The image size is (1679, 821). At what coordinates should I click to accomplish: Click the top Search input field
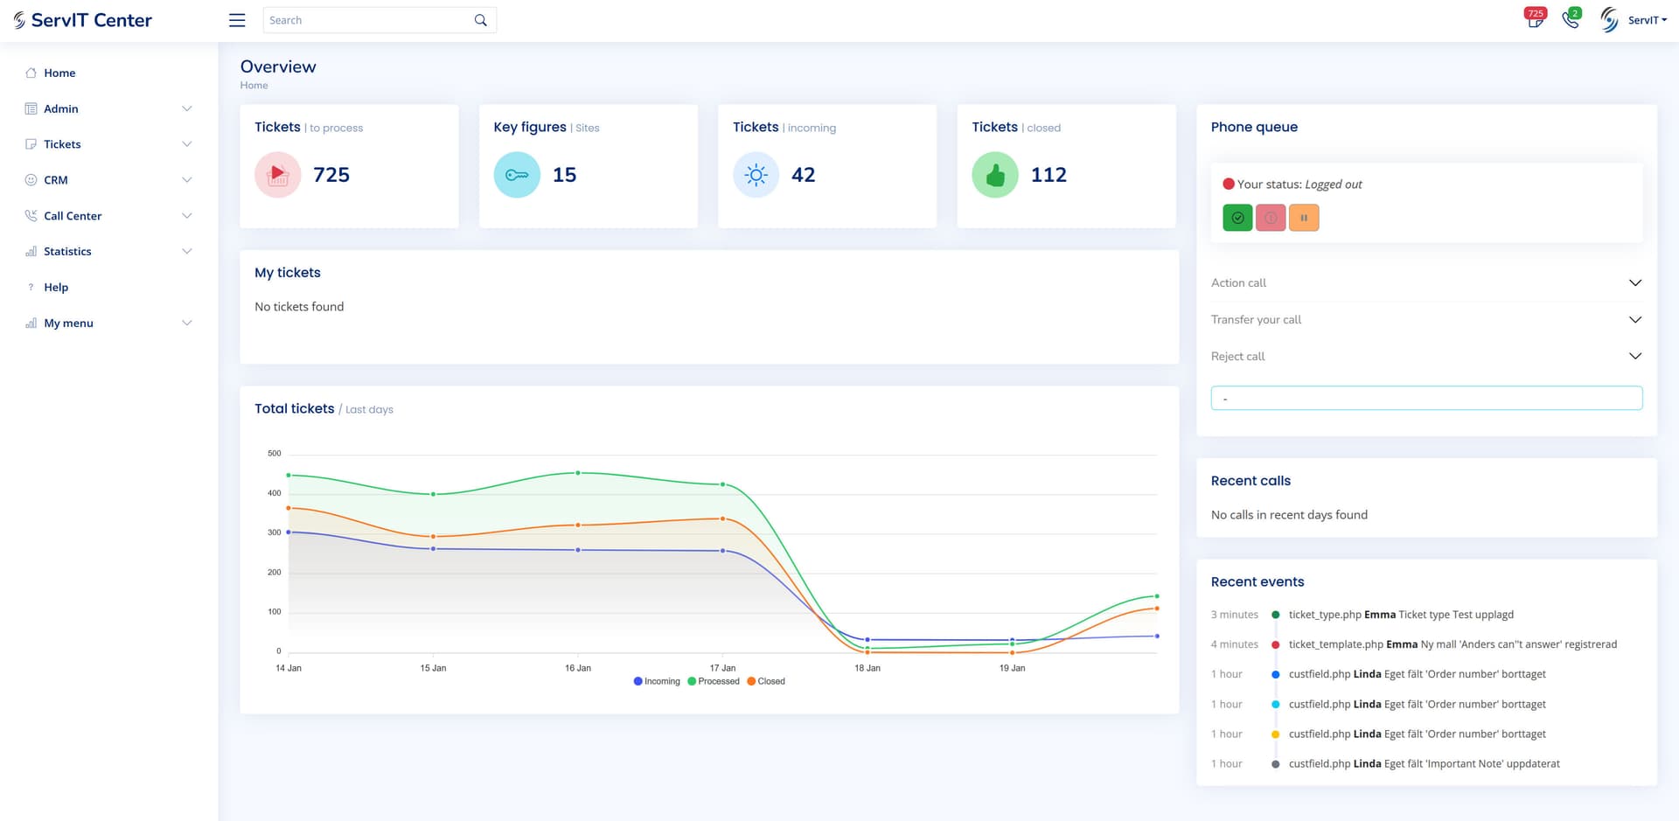(x=367, y=20)
